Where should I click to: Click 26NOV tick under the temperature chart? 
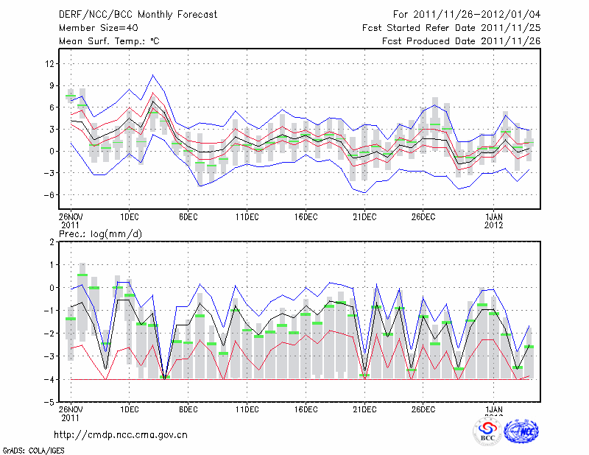(x=71, y=216)
